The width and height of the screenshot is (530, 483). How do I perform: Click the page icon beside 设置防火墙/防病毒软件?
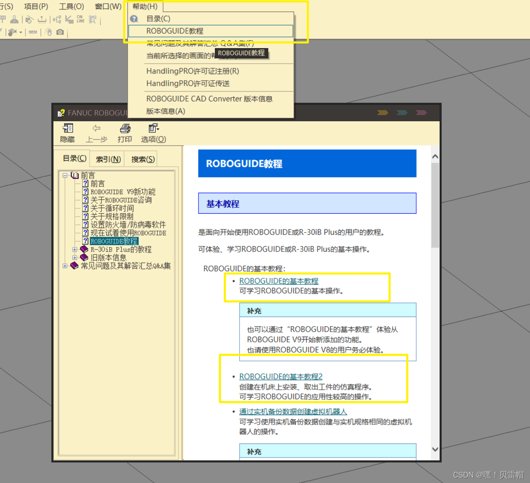click(x=85, y=225)
